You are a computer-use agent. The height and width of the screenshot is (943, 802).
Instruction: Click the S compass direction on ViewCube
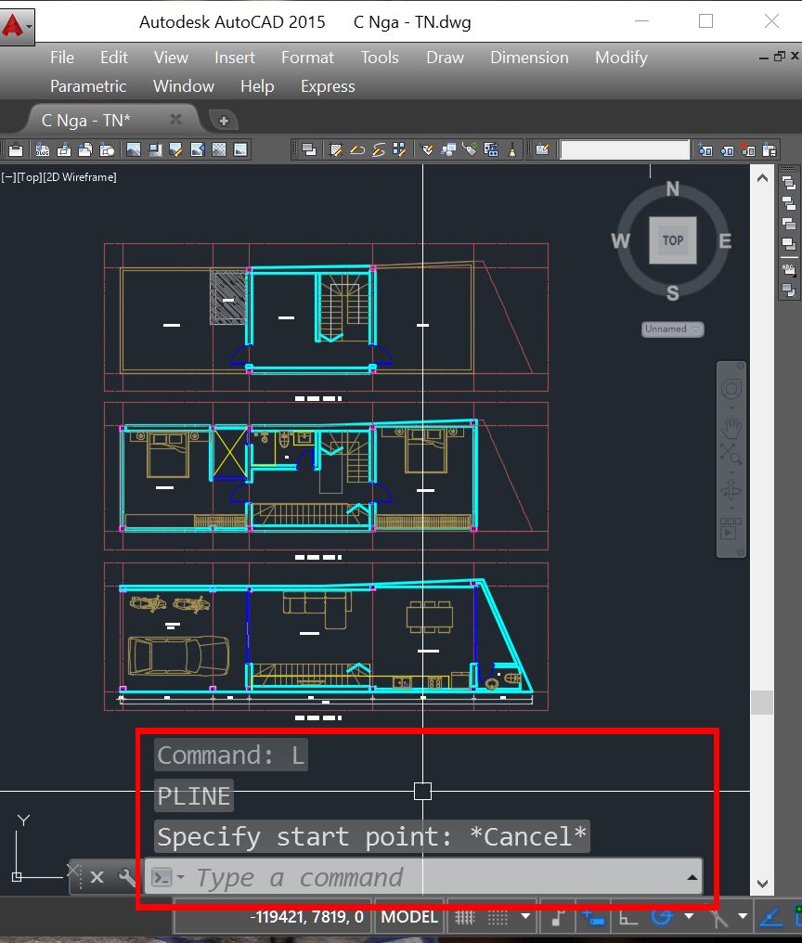[673, 293]
